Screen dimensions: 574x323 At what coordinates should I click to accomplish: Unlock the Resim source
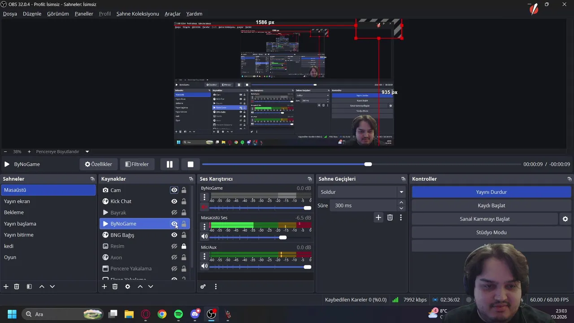point(184,246)
